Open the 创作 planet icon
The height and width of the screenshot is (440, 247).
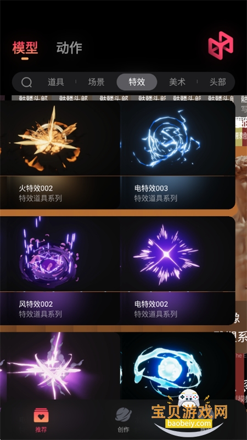(x=123, y=415)
